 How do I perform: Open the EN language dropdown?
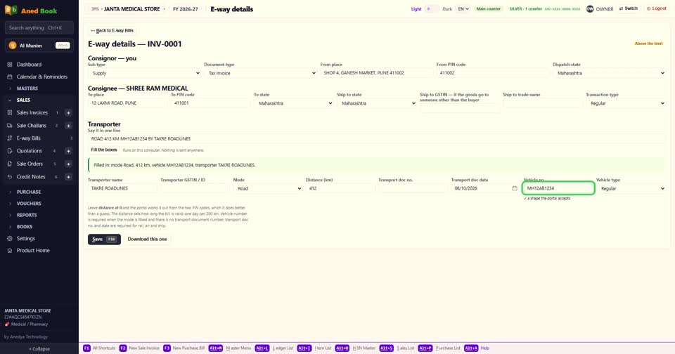coord(463,8)
